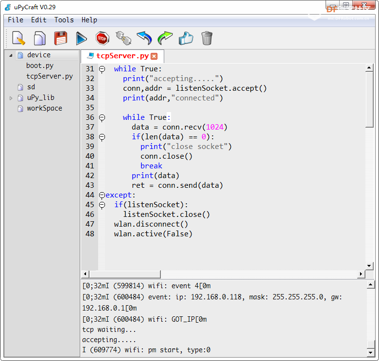
Task: Redo the edit with the green arrow
Action: (x=165, y=38)
